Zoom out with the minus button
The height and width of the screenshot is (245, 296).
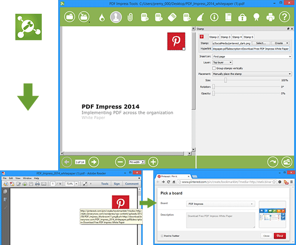[121, 162]
